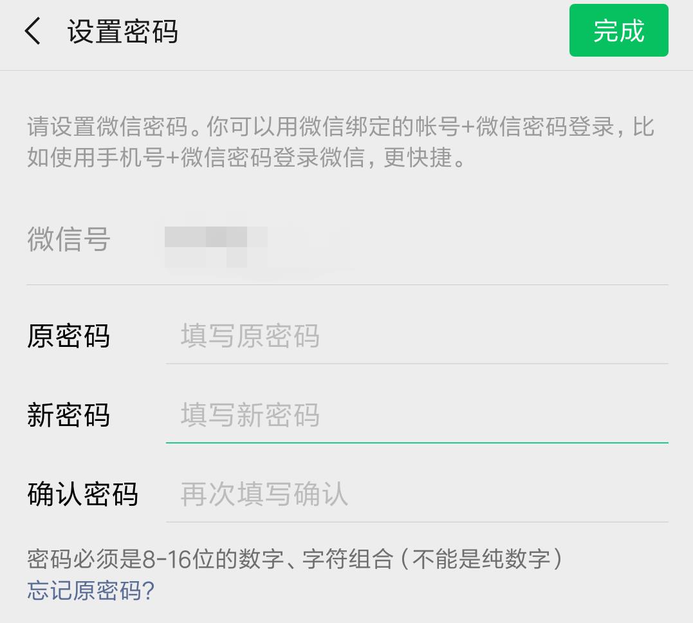This screenshot has height=623, width=693.
Task: Focus the 填写原密码 input field
Action: (x=417, y=335)
